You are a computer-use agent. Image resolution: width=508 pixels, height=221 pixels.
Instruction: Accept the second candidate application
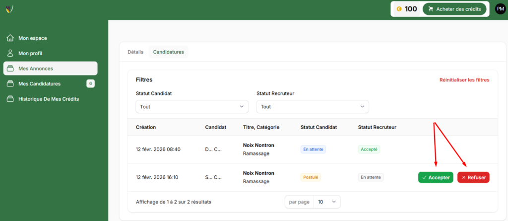pyautogui.click(x=436, y=177)
